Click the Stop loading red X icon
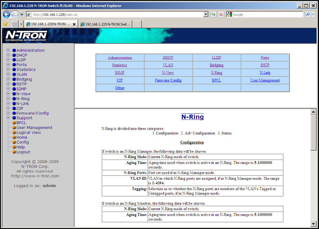 (x=221, y=14)
